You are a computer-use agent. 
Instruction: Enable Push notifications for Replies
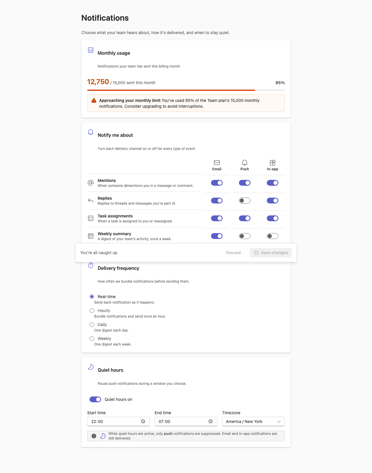[x=245, y=201]
